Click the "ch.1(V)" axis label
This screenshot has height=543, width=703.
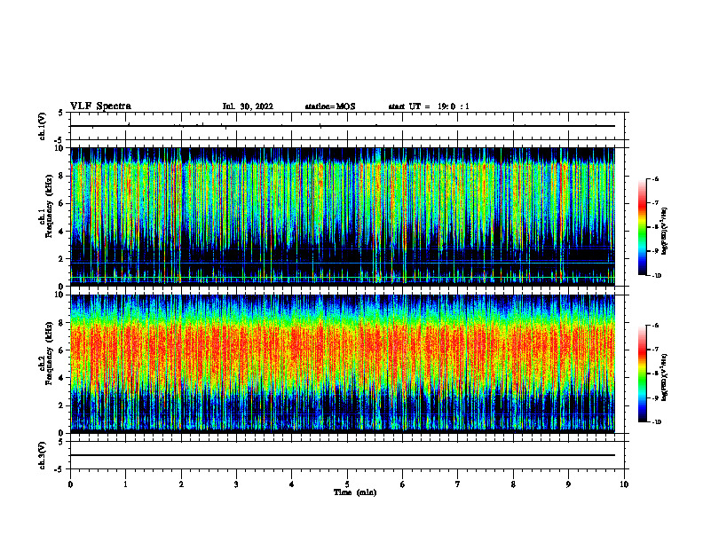point(42,126)
